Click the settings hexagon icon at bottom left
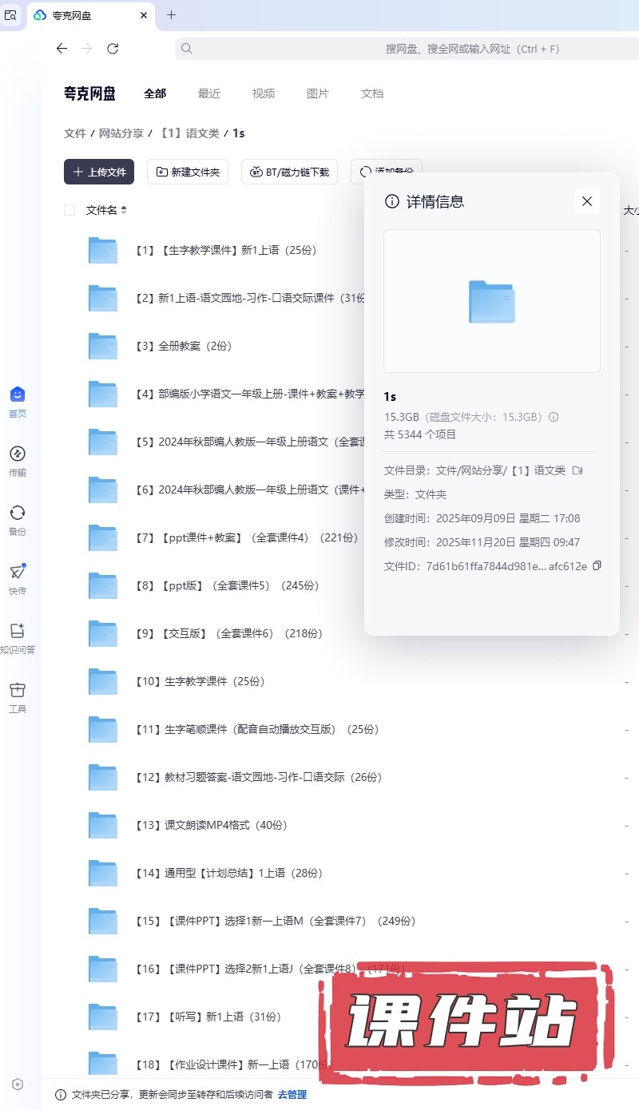Image resolution: width=639 pixels, height=1110 pixels. [x=18, y=1084]
